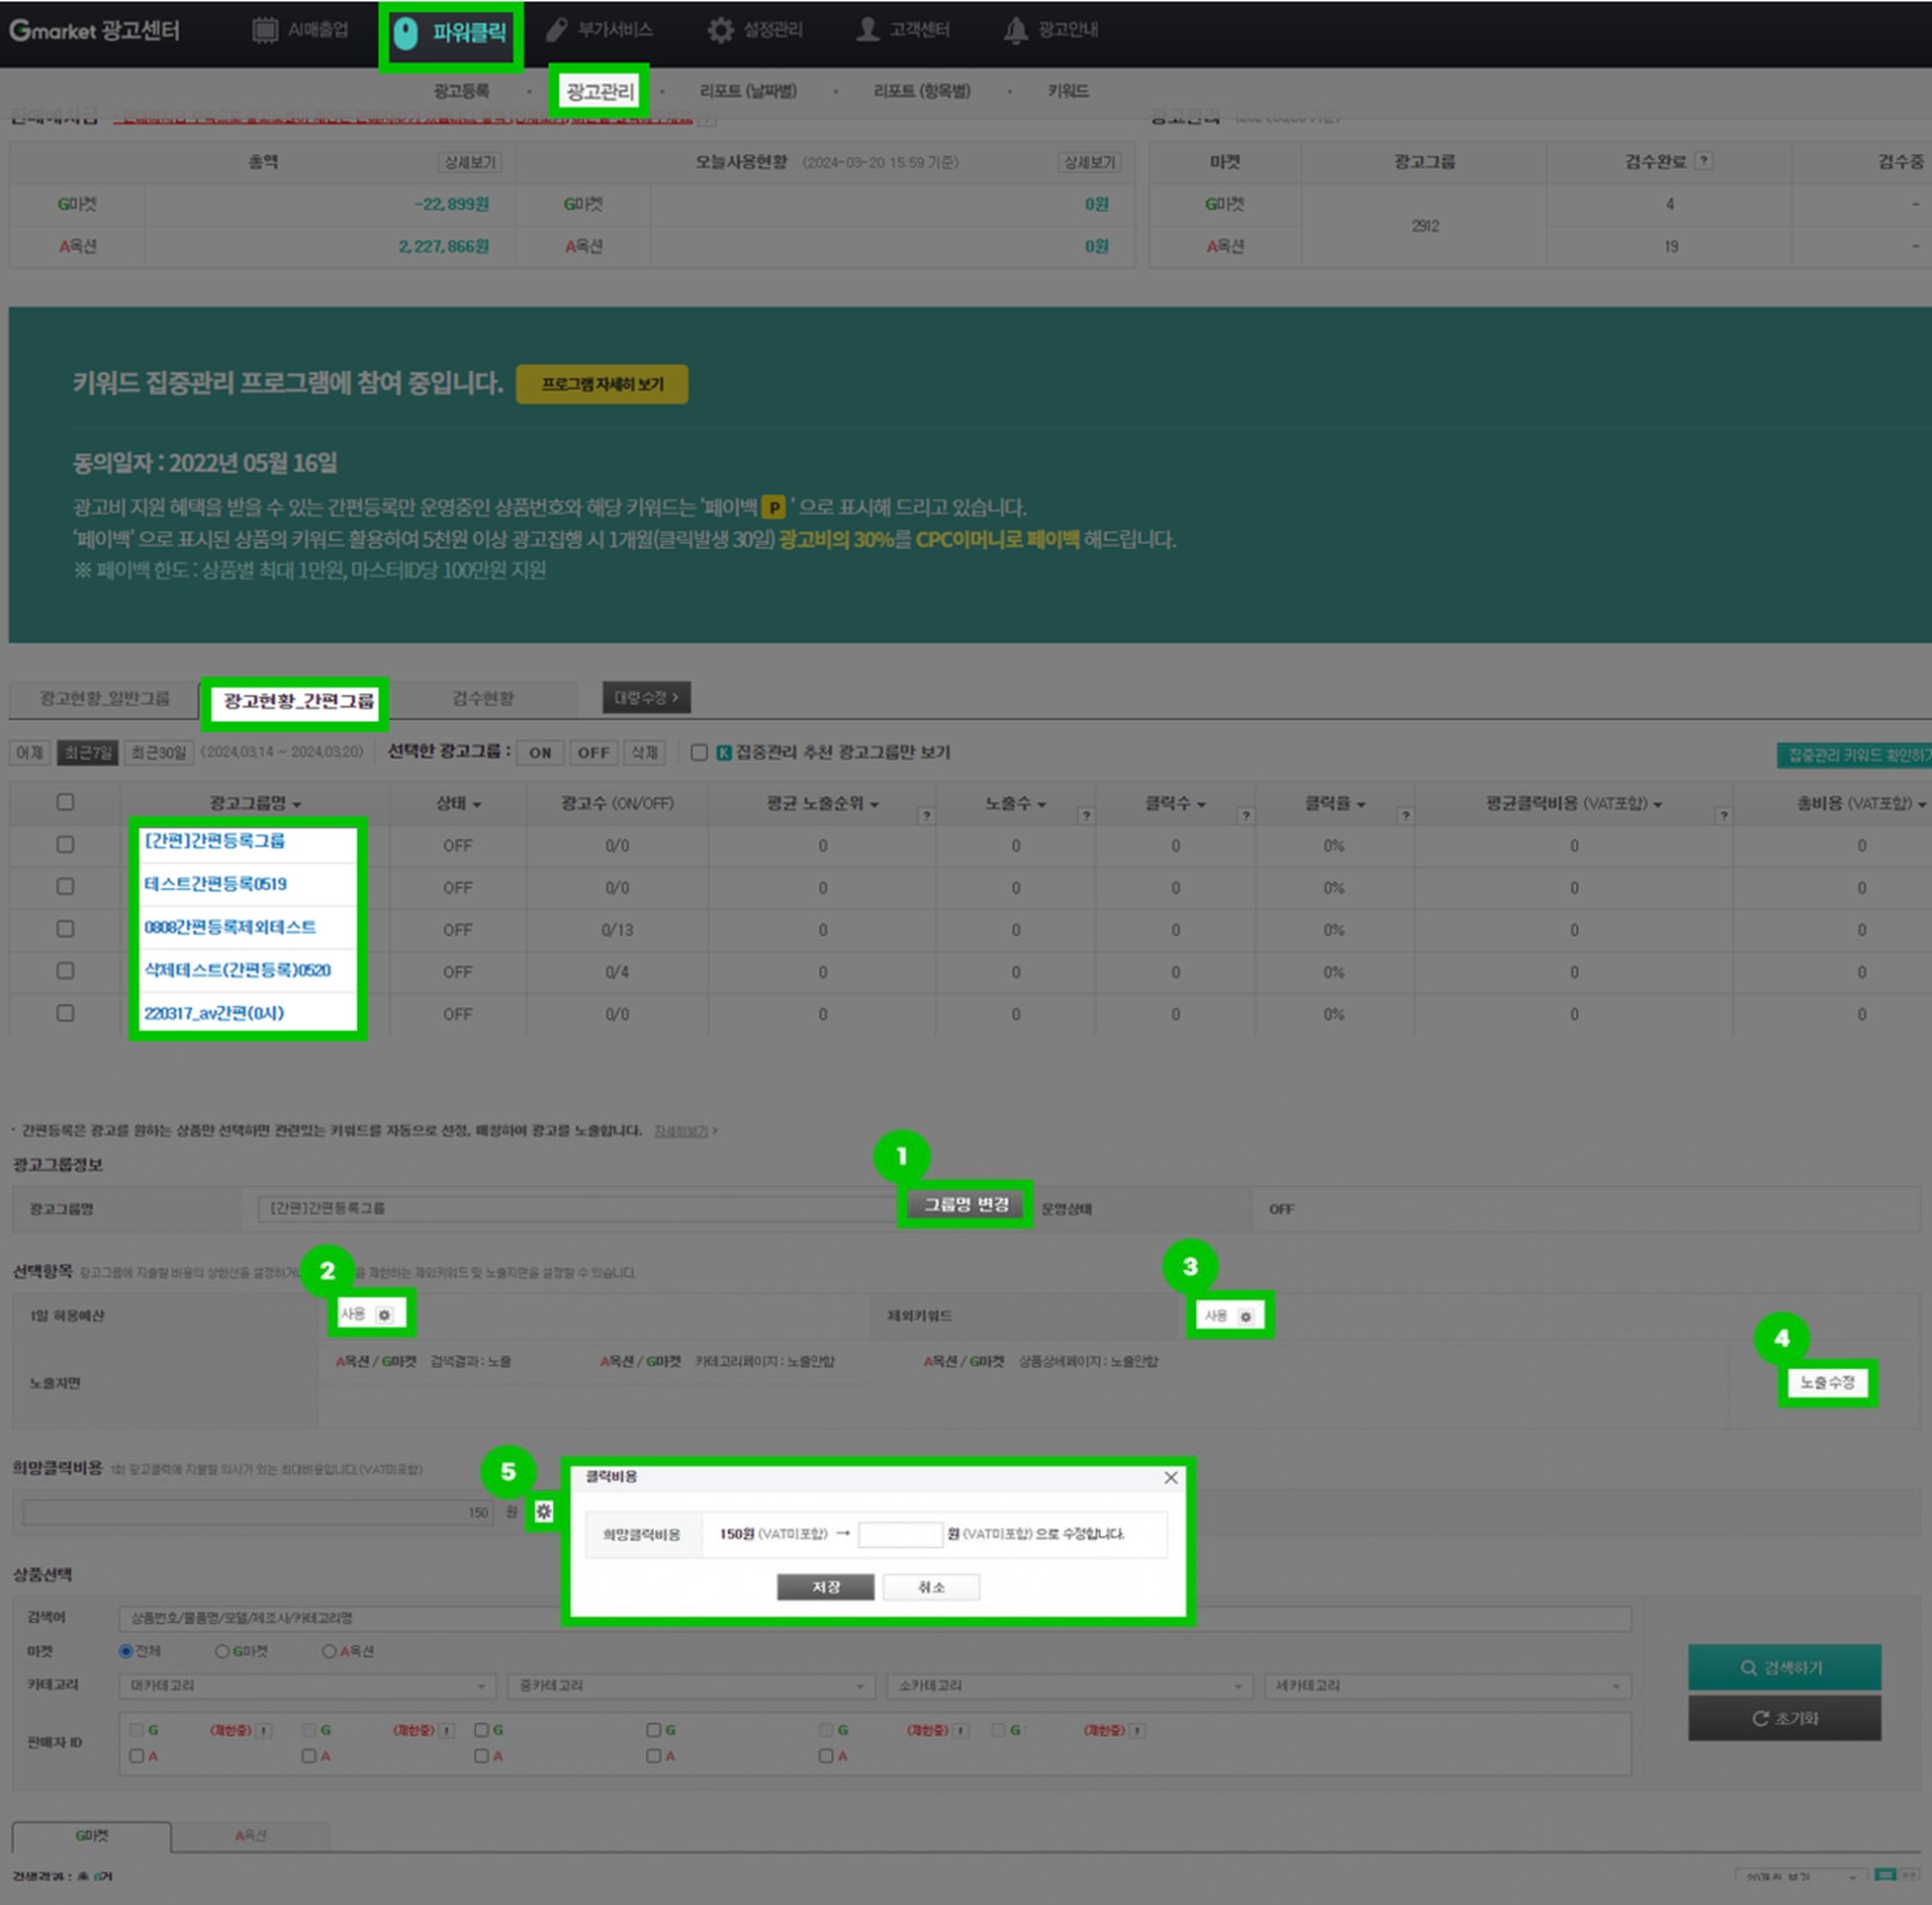Sort by 노출수 column arrow
Viewport: 1932px width, 1905px height.
click(x=1042, y=805)
